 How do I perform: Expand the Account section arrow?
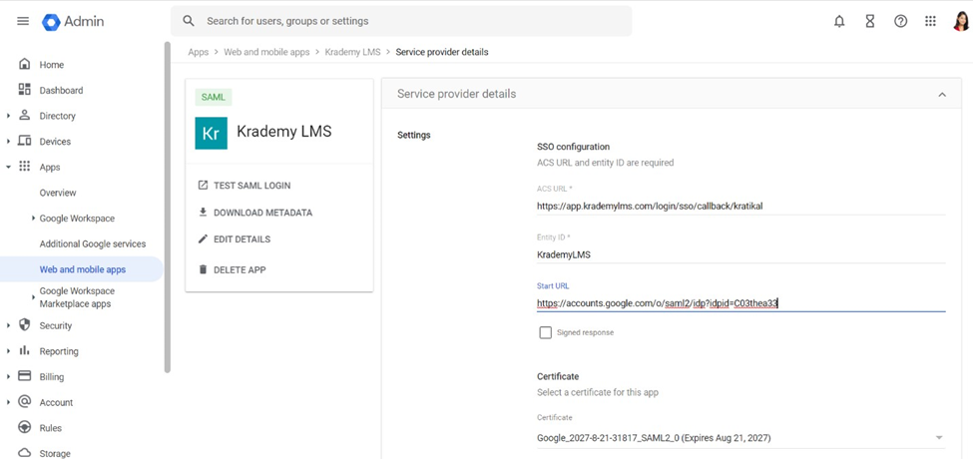point(8,402)
